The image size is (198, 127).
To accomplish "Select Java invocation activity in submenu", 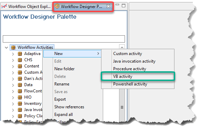I will [x=138, y=61].
